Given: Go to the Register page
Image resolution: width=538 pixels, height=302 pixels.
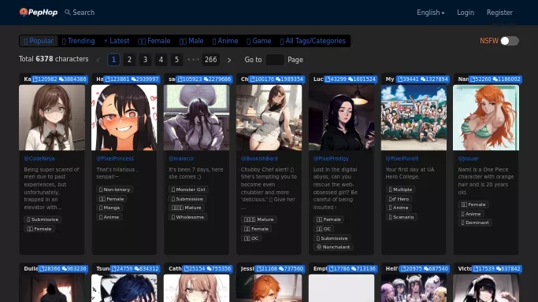Looking at the screenshot, I should point(499,13).
